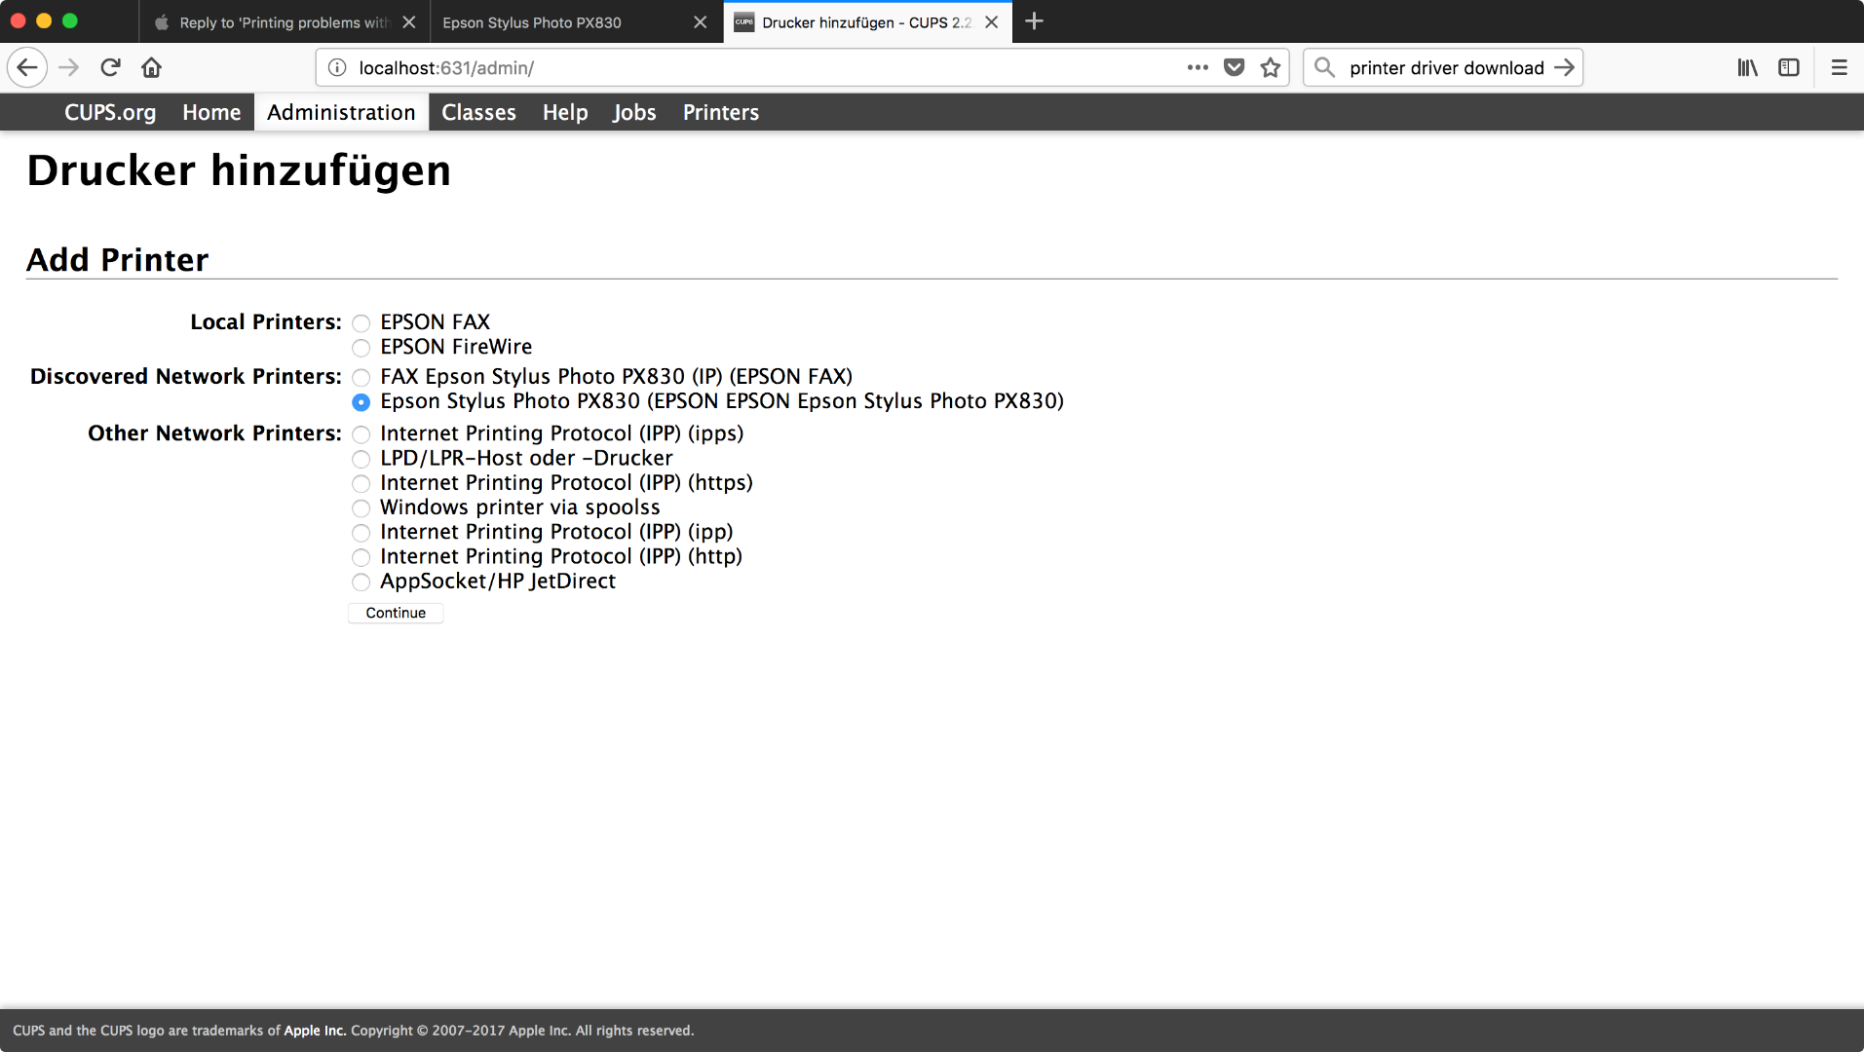Choose AppSocket/HP JetDirect option

pyautogui.click(x=361, y=582)
